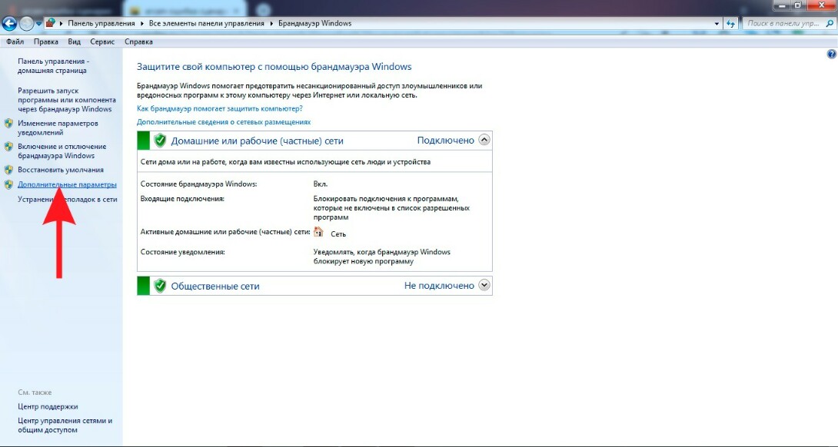
Task: Expand the arrow after "Панель управления" breadcrumb
Action: click(143, 24)
